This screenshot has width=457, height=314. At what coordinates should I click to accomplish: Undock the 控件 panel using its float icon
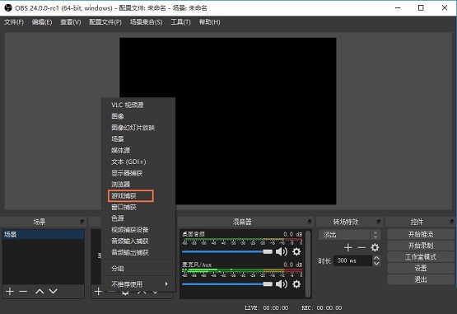452,222
